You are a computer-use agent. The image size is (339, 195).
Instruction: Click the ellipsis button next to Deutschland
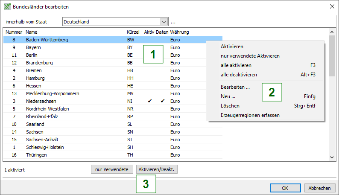(x=173, y=22)
